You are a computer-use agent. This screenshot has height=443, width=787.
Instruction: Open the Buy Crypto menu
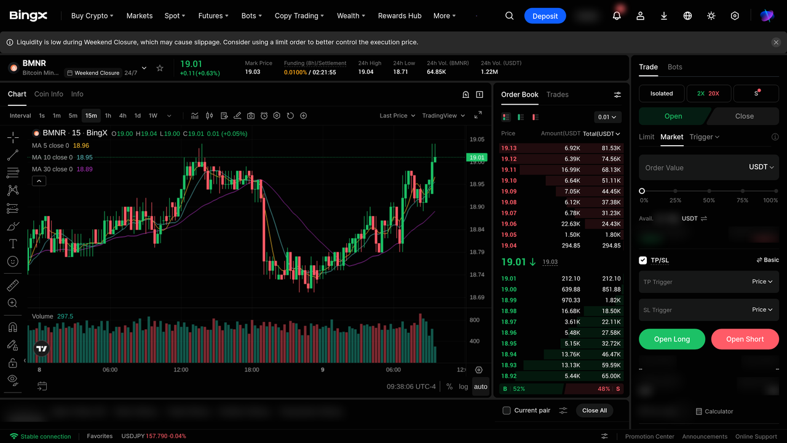(x=92, y=16)
